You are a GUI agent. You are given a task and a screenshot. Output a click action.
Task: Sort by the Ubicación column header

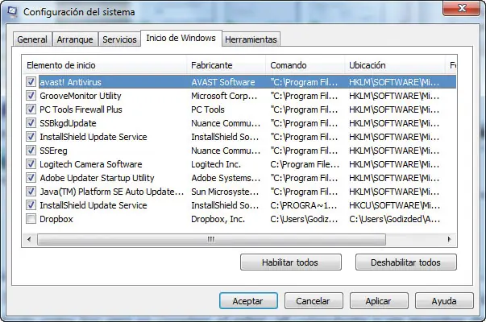(395, 65)
